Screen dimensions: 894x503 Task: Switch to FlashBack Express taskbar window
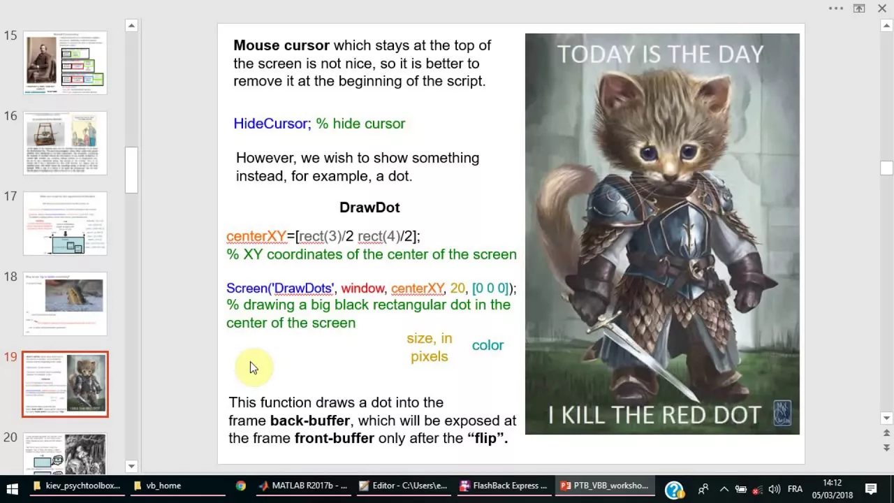pos(503,486)
